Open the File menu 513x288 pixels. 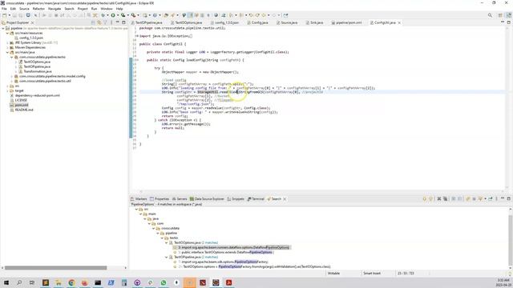tap(4, 9)
